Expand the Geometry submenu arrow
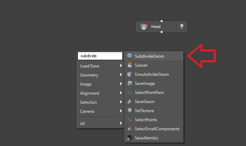246x146 pixels. [x=121, y=75]
